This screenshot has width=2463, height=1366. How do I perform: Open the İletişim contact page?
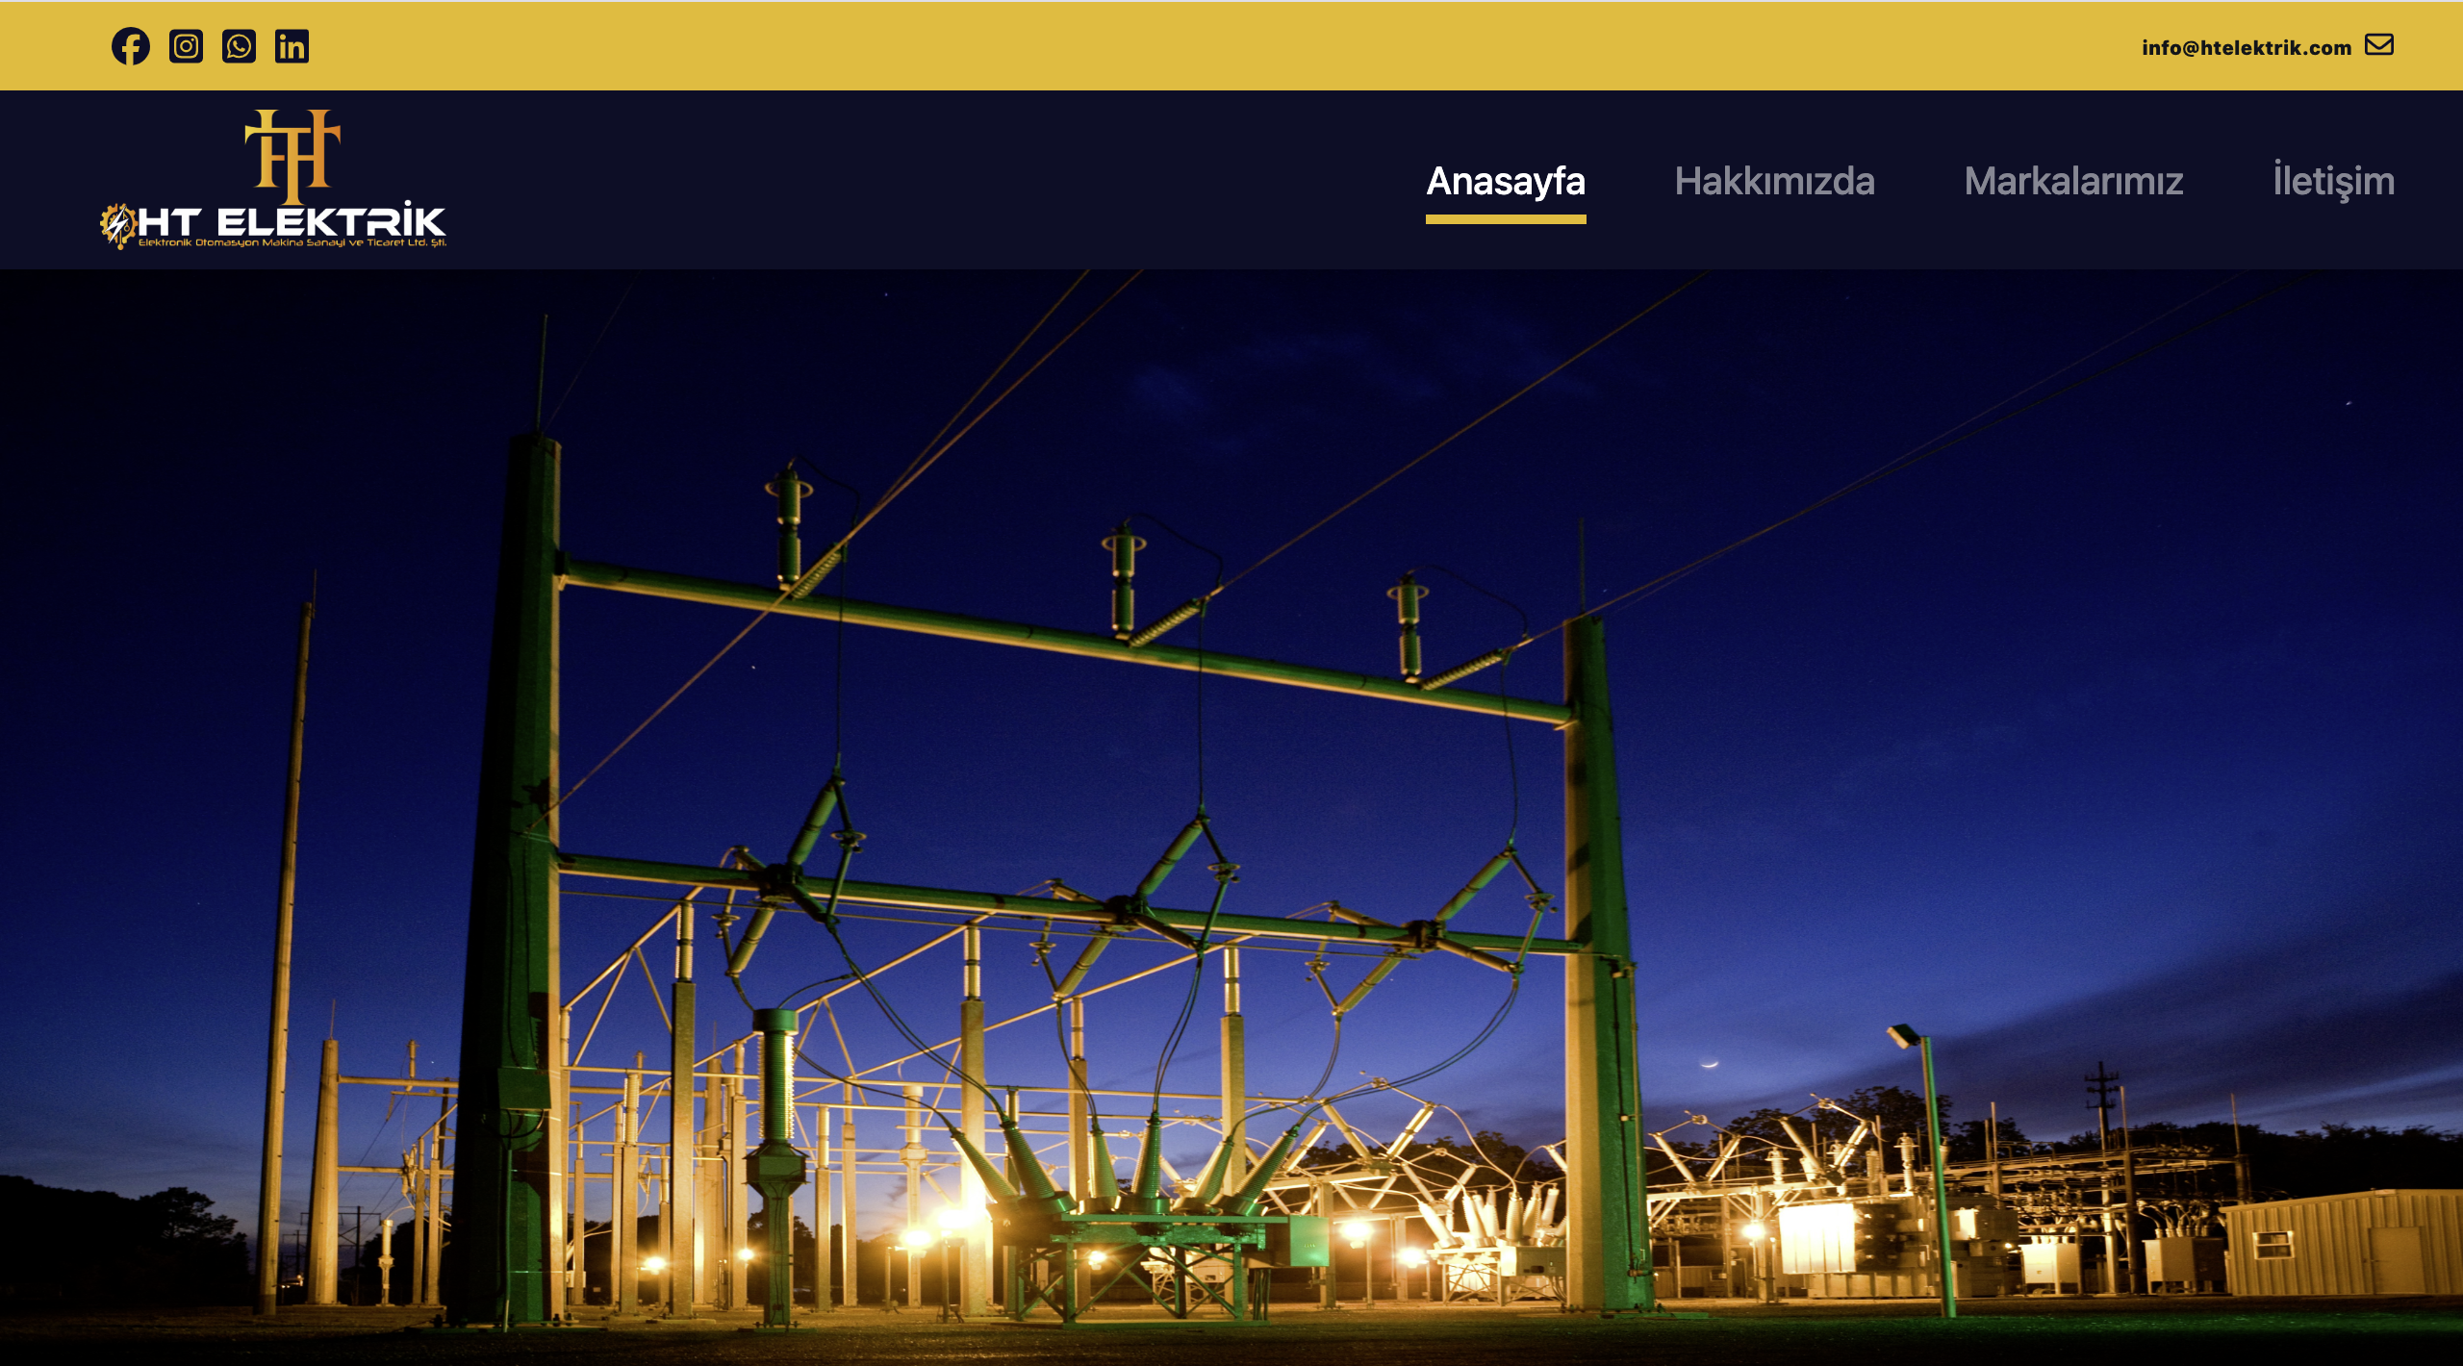click(x=2333, y=181)
